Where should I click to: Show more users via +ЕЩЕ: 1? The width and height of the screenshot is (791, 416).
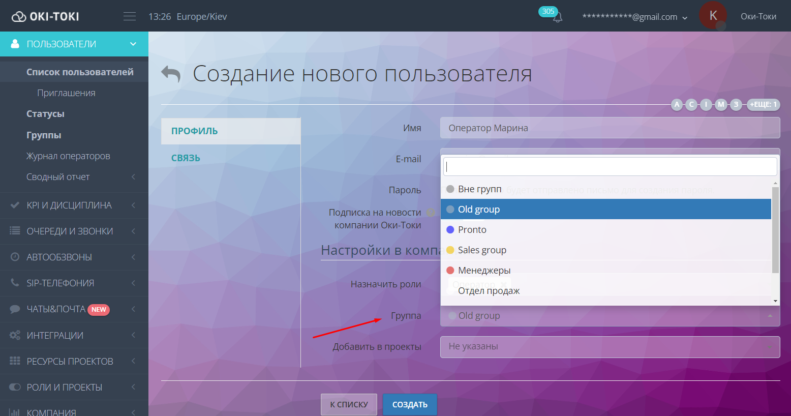pos(763,104)
